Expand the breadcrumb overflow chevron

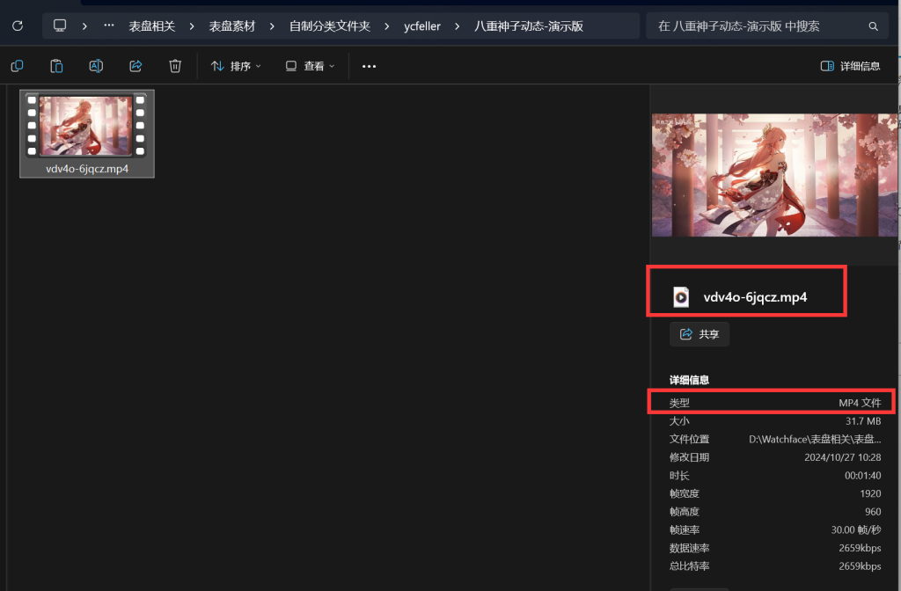[x=107, y=26]
